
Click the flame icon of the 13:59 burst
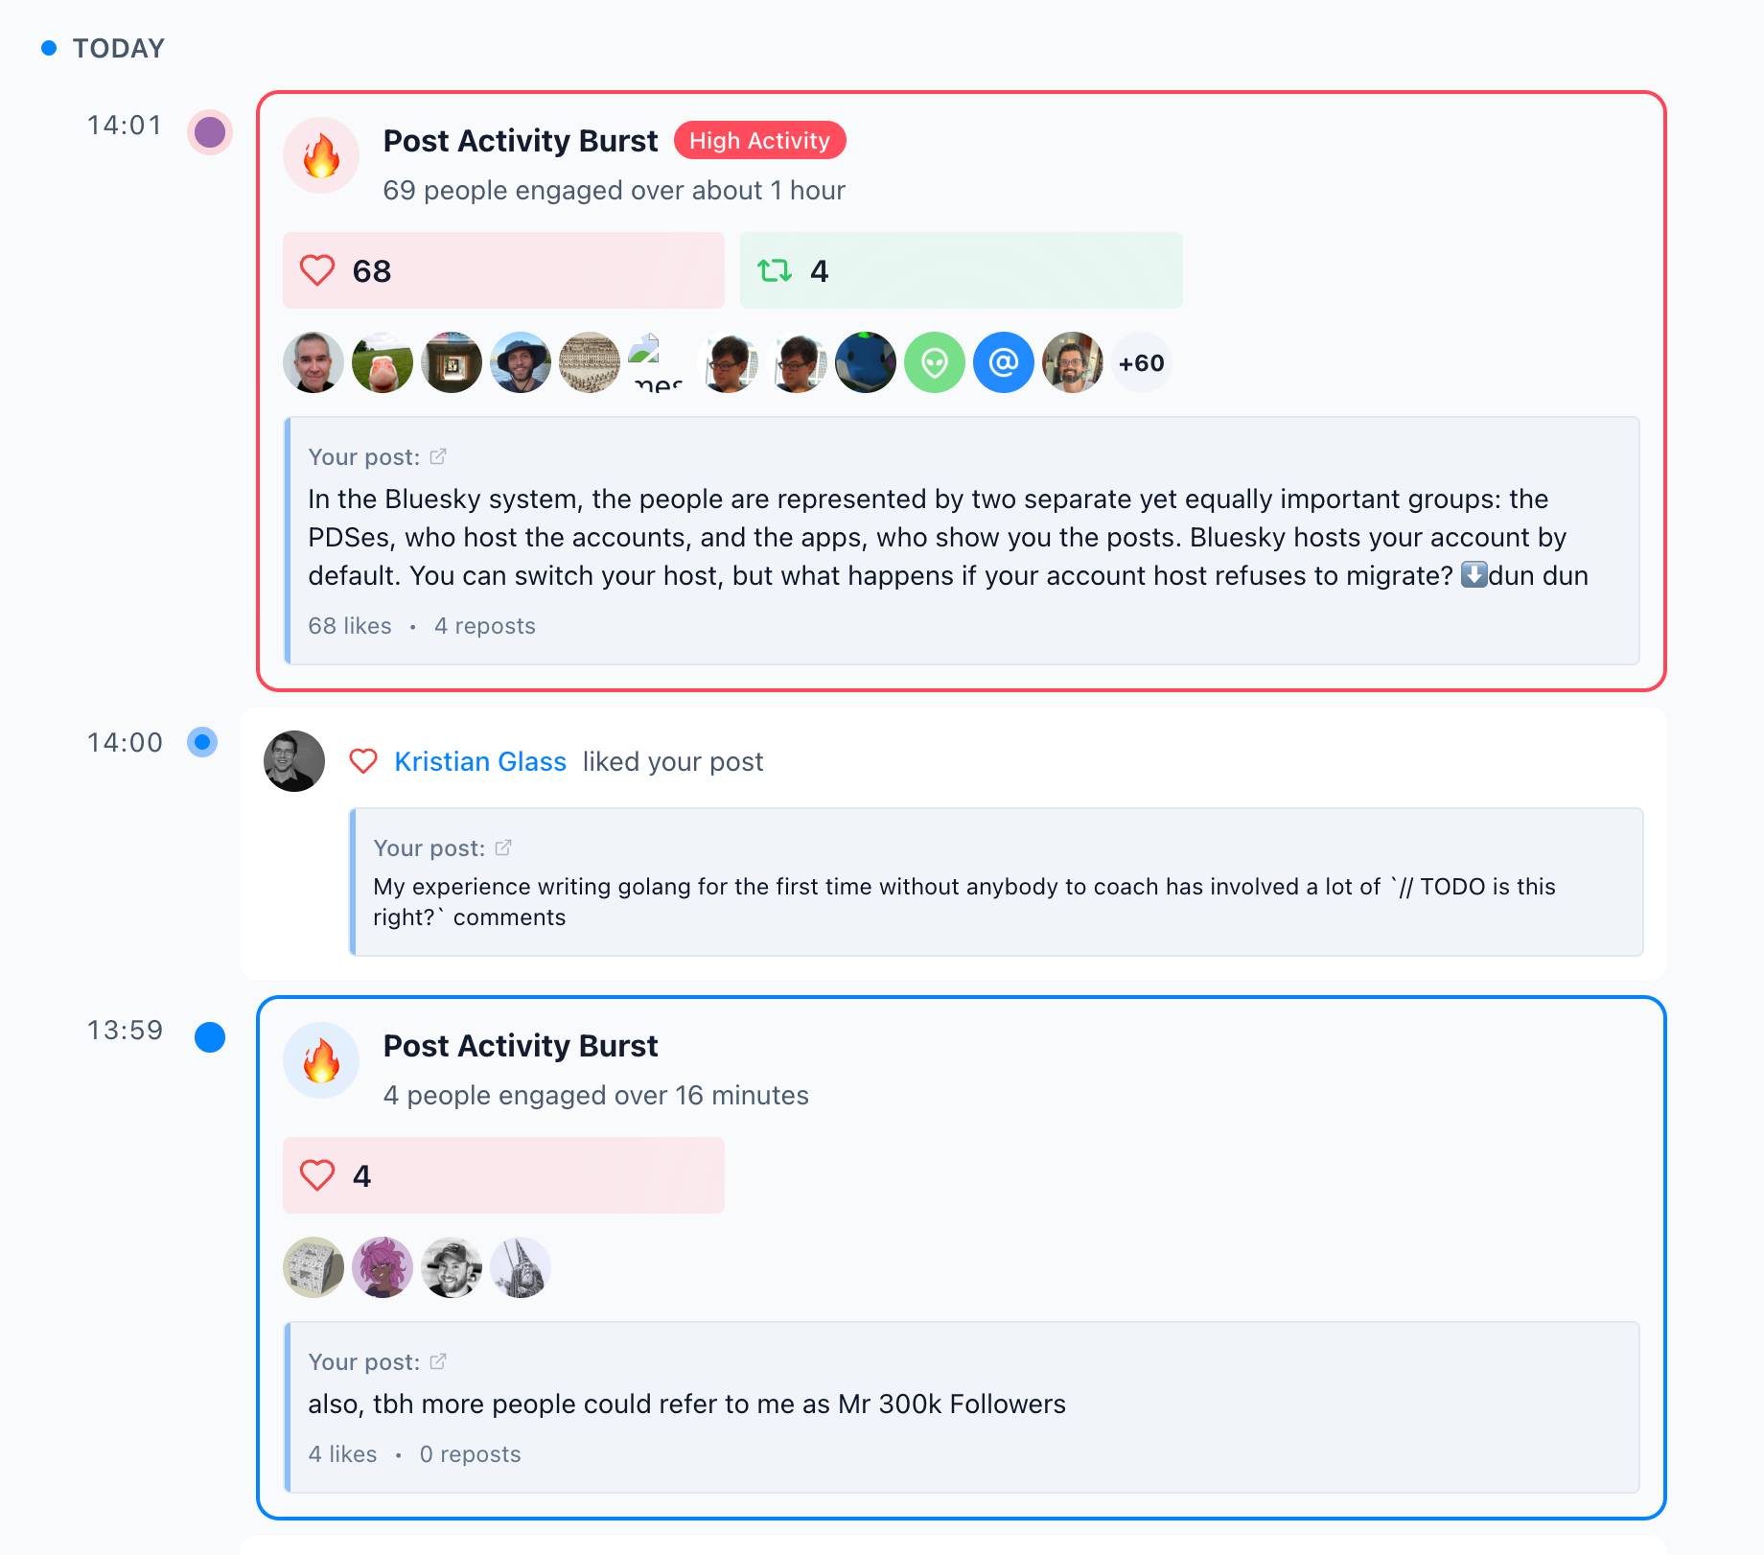(321, 1060)
